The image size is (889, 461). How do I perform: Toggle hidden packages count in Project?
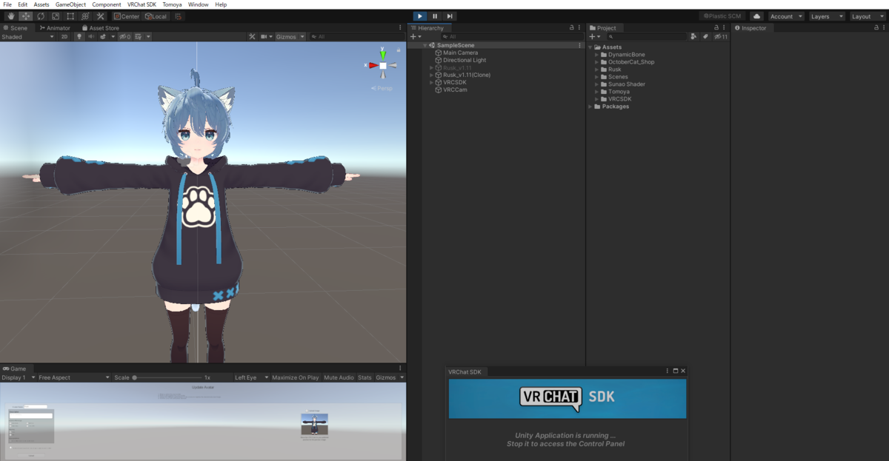click(721, 36)
